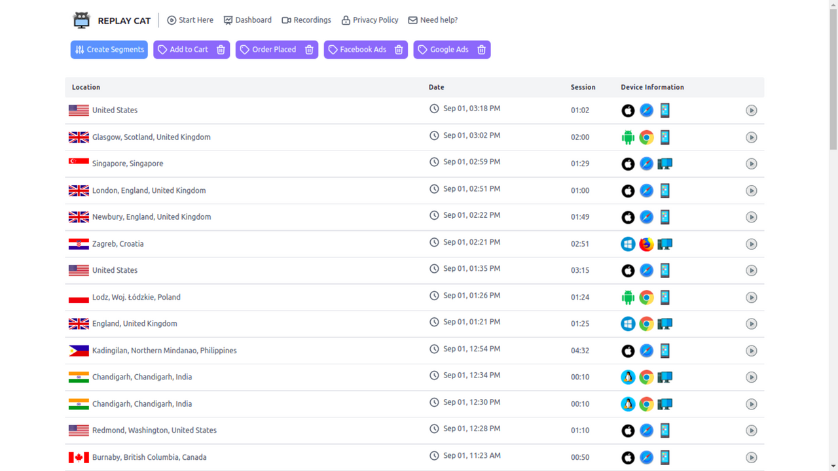Viewport: 838px width, 471px height.
Task: Click the Android icon on the Glasgow recording row
Action: [x=628, y=137]
